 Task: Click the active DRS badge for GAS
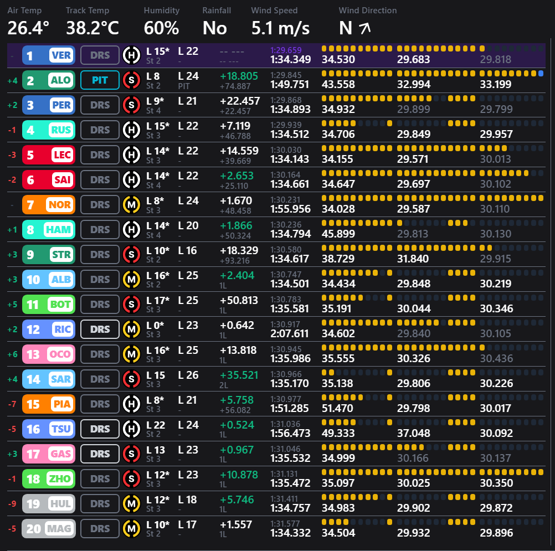pyautogui.click(x=100, y=454)
